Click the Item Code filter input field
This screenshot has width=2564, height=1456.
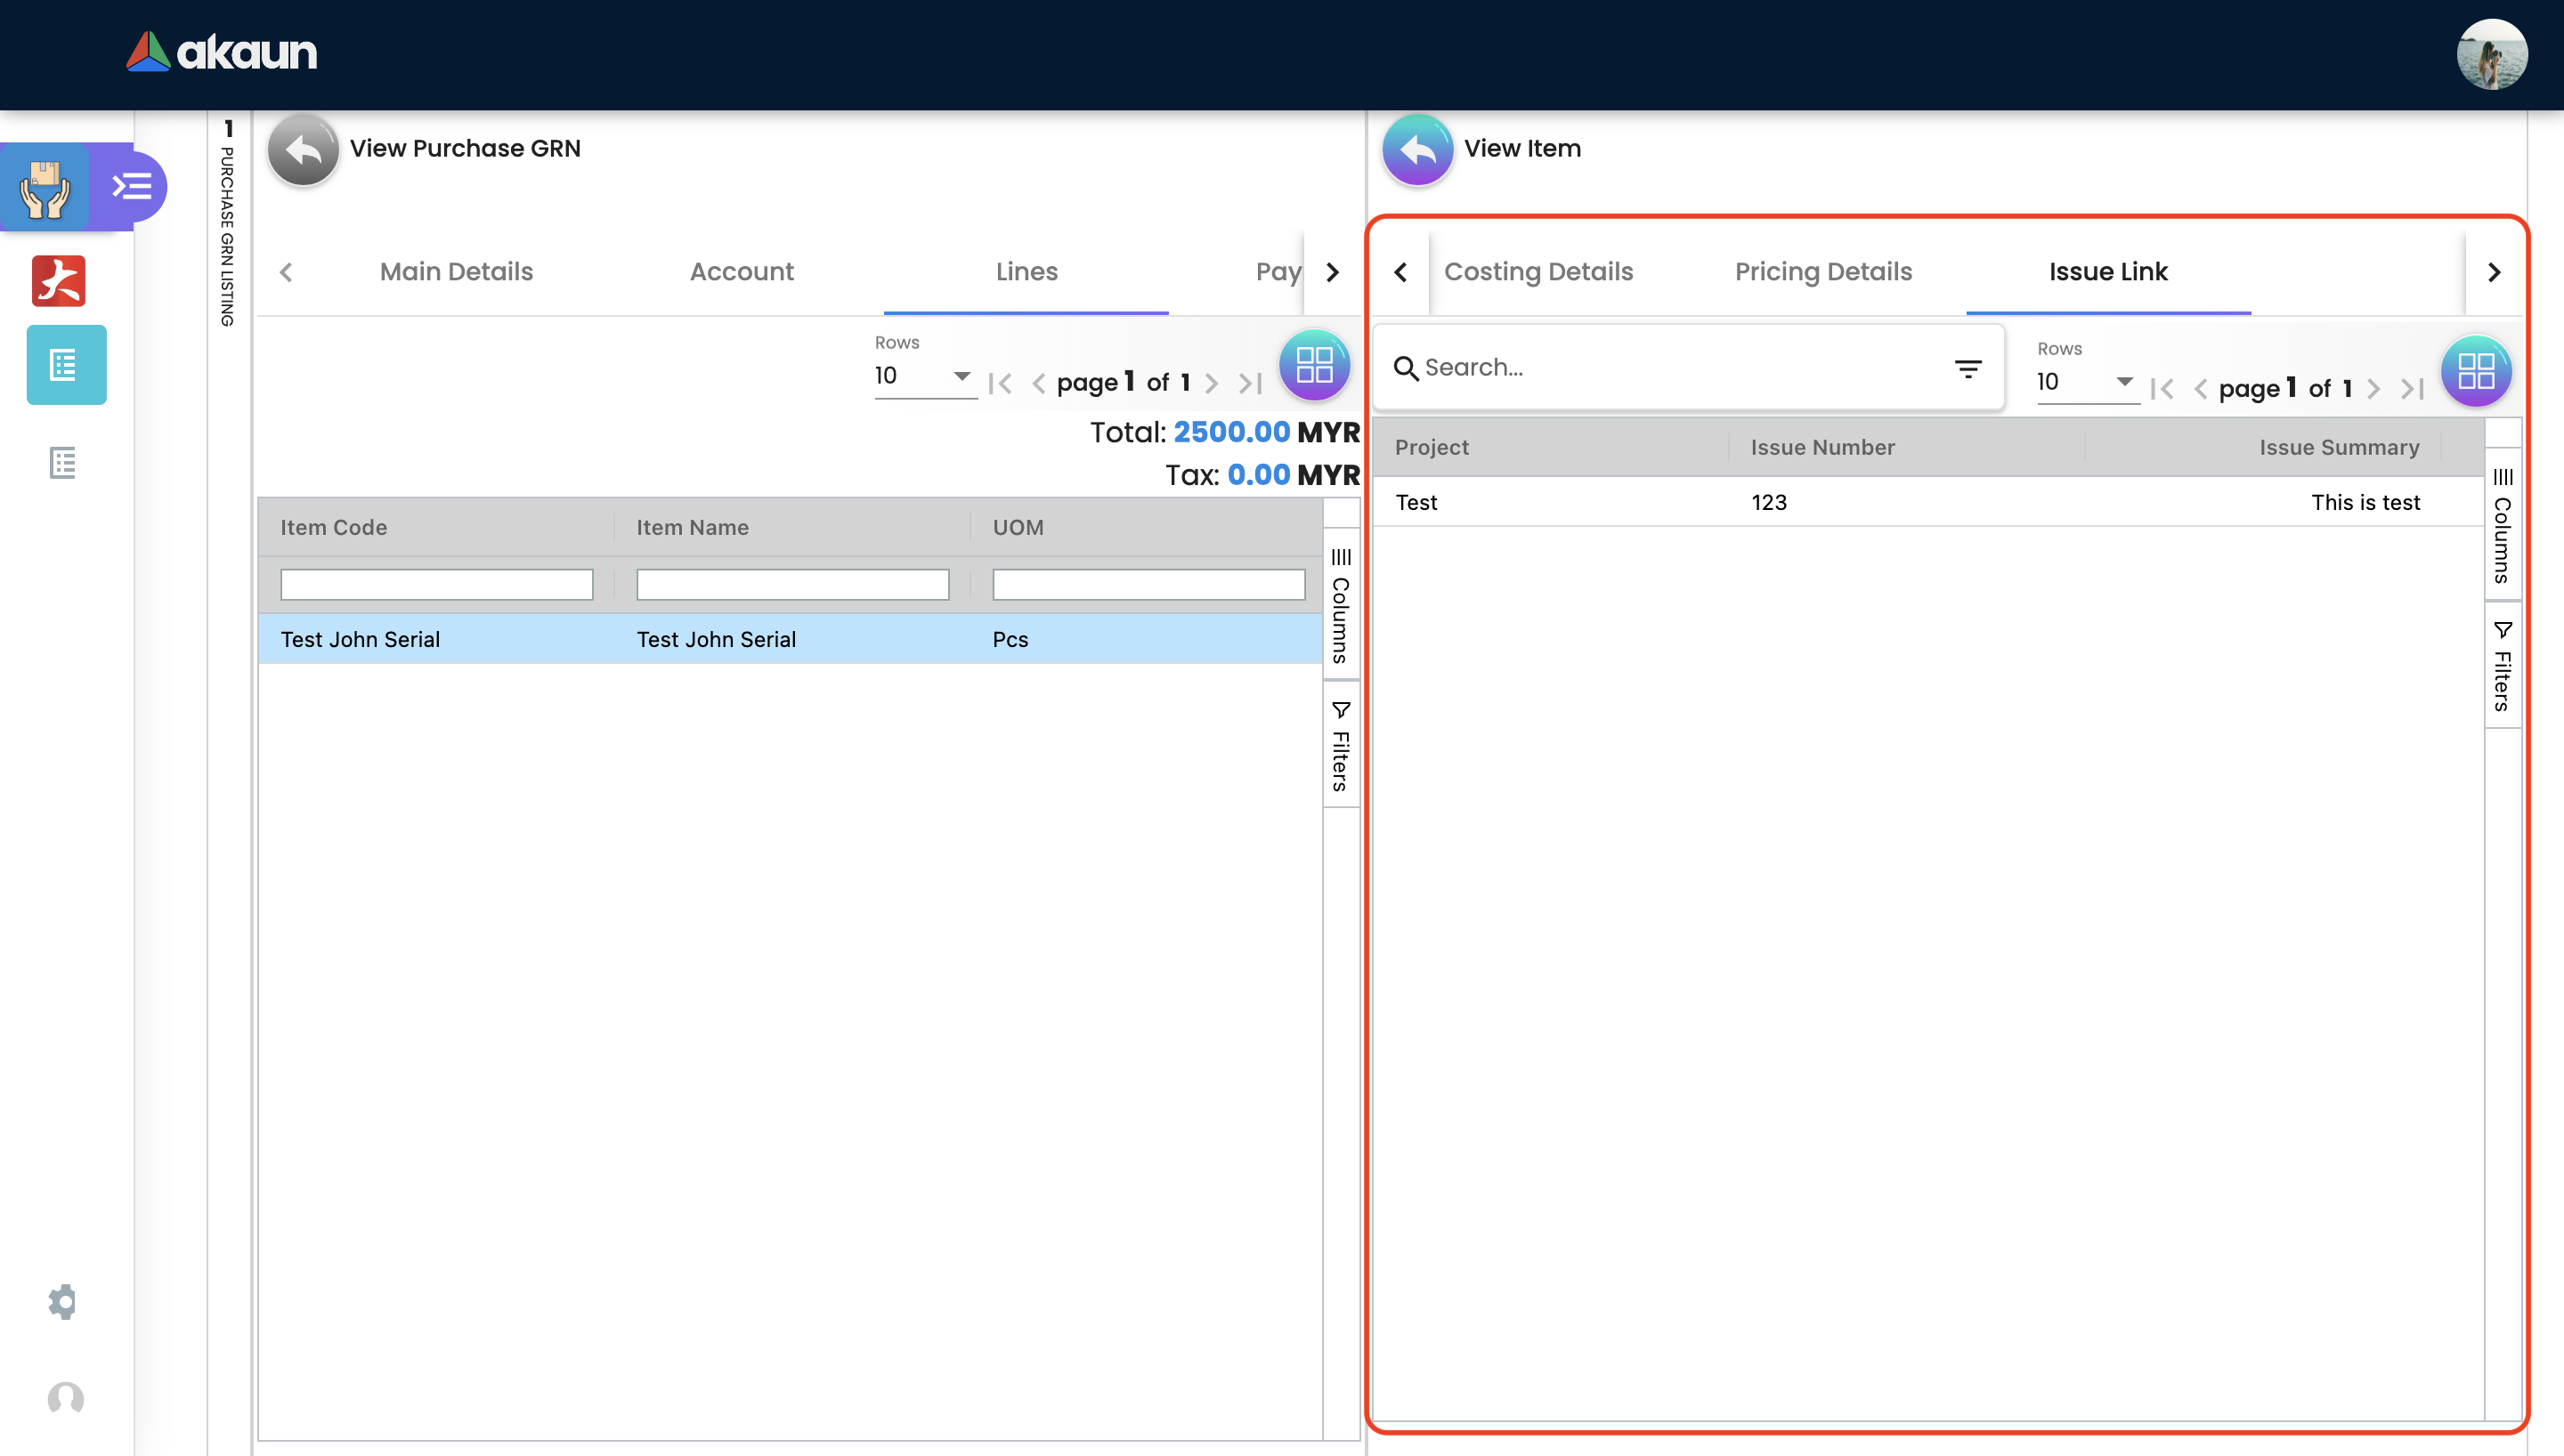point(436,584)
